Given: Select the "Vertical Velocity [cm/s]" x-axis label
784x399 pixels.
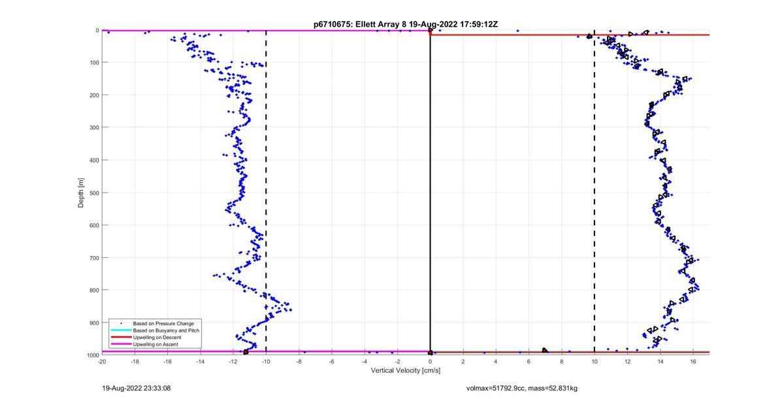Looking at the screenshot, I should (406, 370).
